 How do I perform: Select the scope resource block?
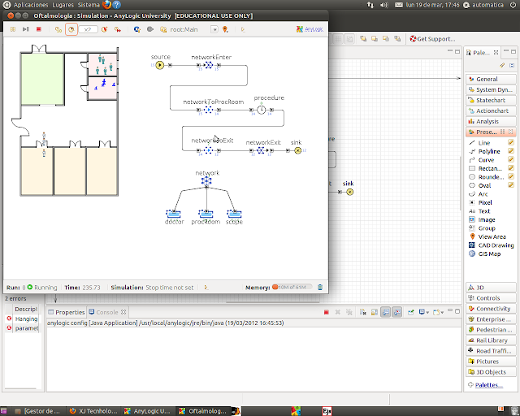pos(234,214)
